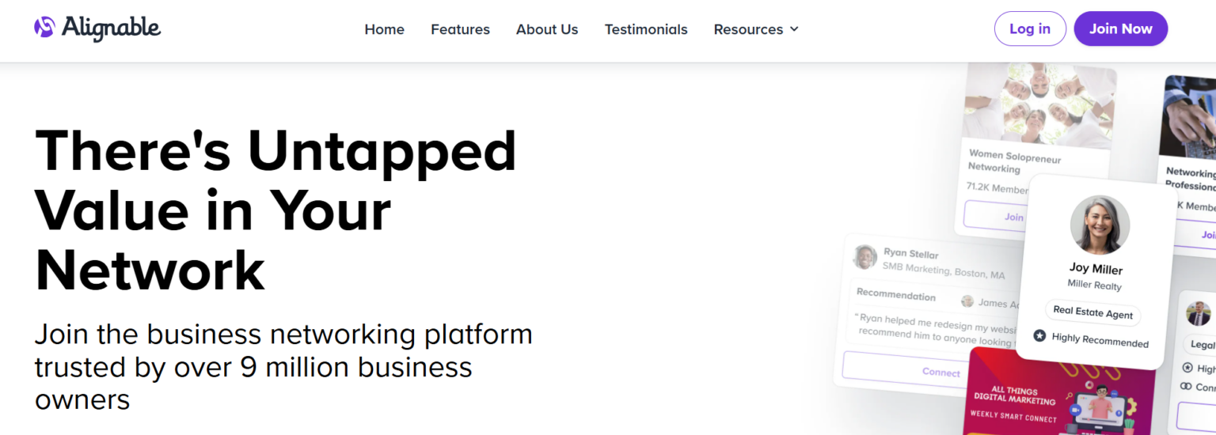This screenshot has height=435, width=1216.
Task: Click the Alignable wordmark text
Action: [x=111, y=28]
